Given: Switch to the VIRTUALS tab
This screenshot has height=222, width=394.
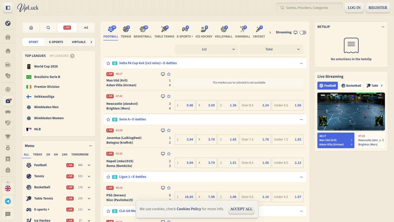Looking at the screenshot, I should coord(78,42).
